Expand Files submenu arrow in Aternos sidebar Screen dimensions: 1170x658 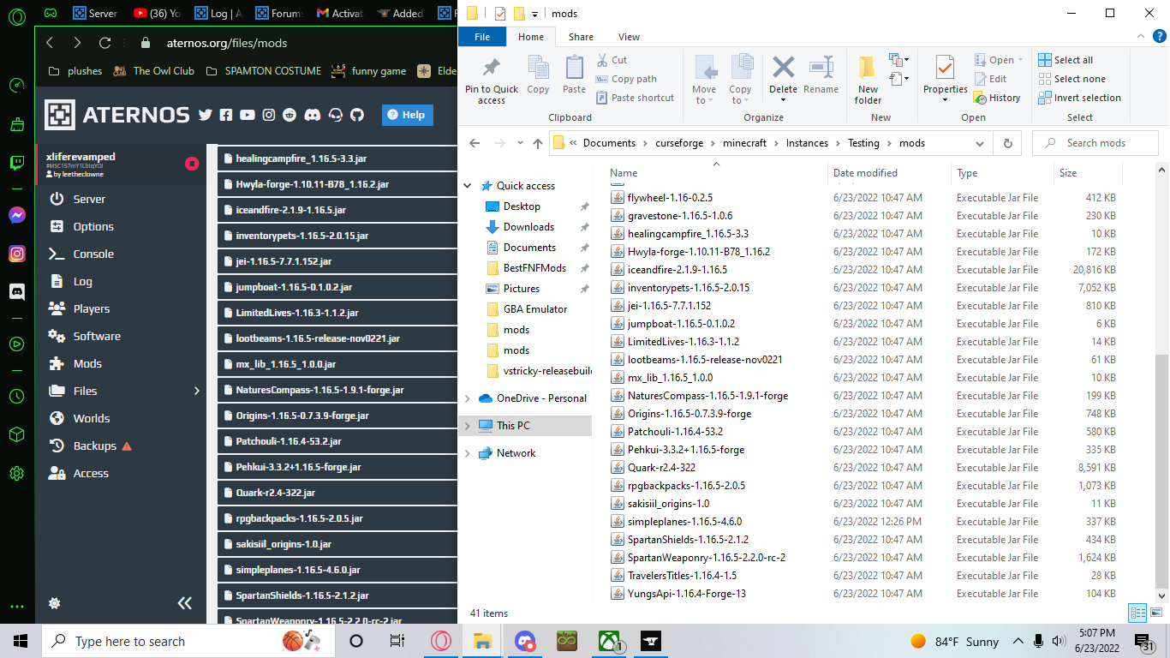point(197,391)
